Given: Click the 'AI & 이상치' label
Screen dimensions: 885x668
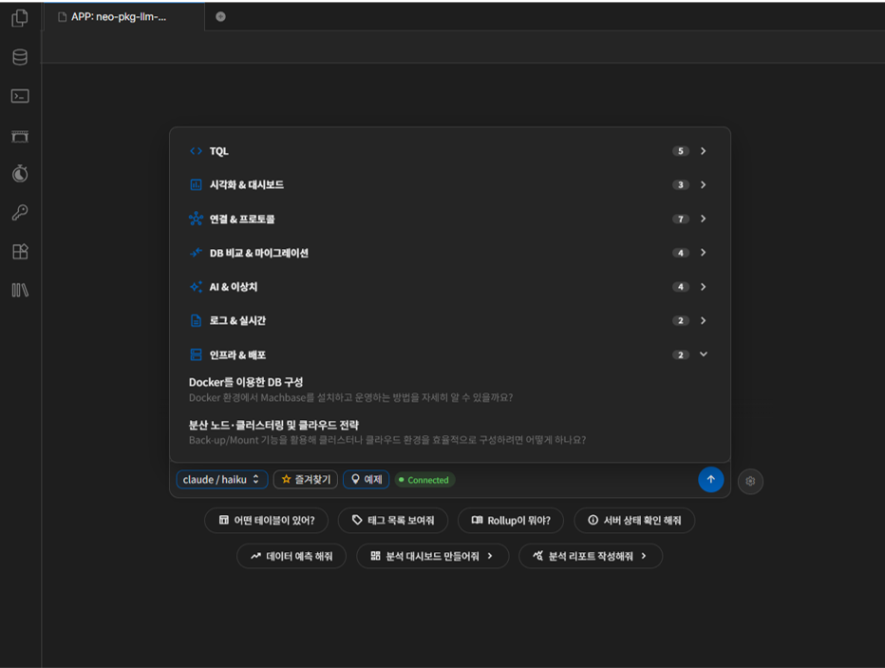Looking at the screenshot, I should point(233,287).
